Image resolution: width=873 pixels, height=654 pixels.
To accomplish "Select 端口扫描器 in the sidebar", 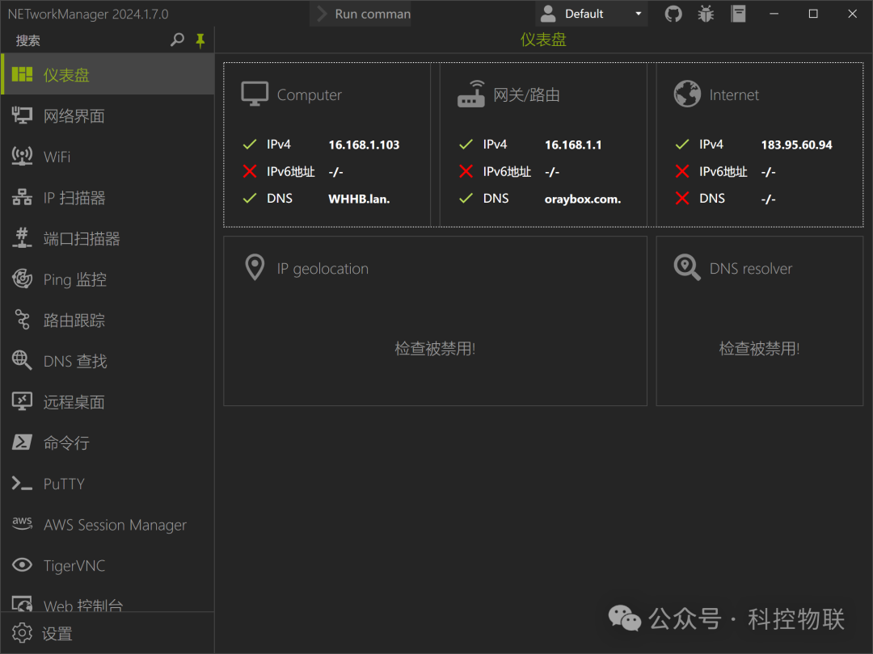I will click(108, 238).
